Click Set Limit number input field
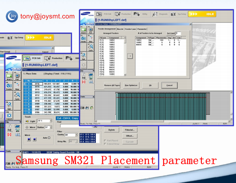The width and height of the screenshot is (236, 183). point(178,34)
